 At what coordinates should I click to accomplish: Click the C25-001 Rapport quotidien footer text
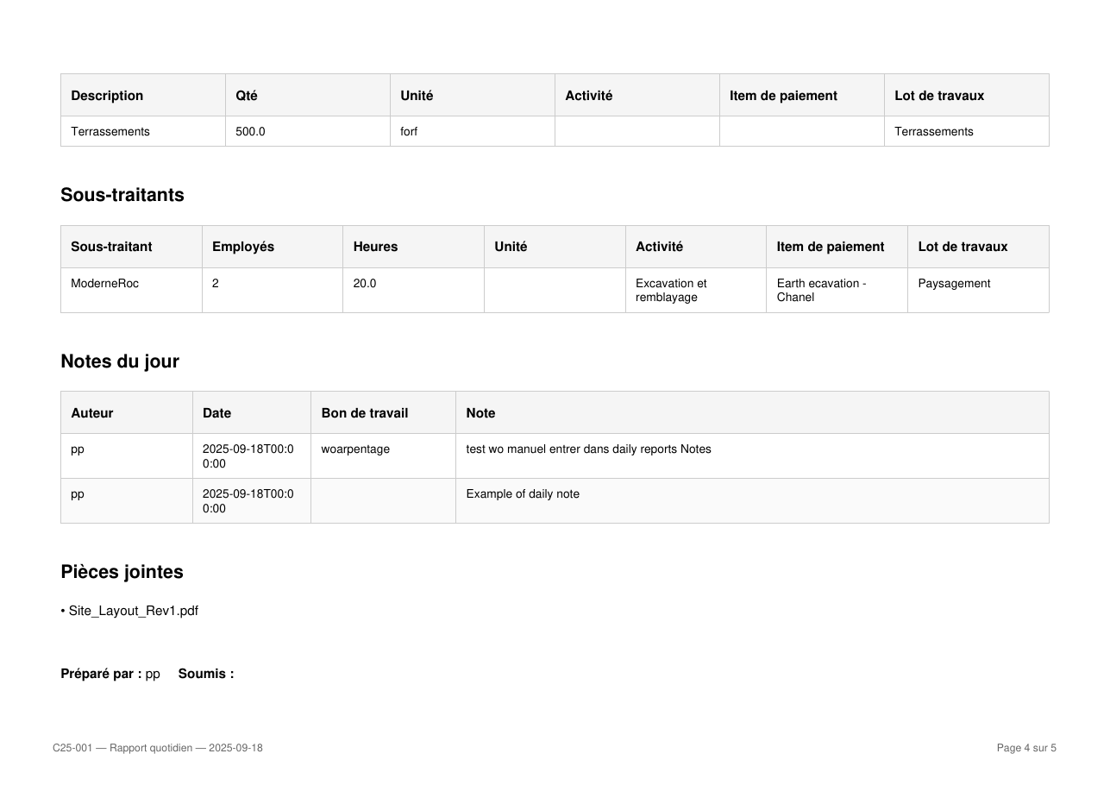[158, 748]
